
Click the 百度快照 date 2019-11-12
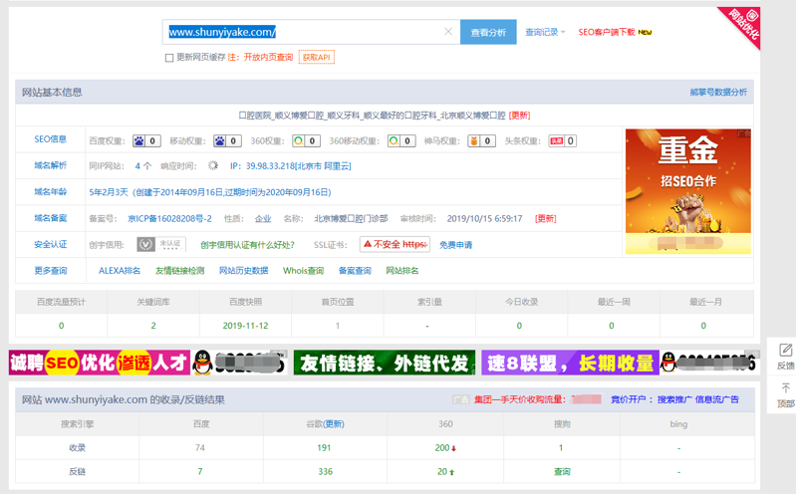245,326
